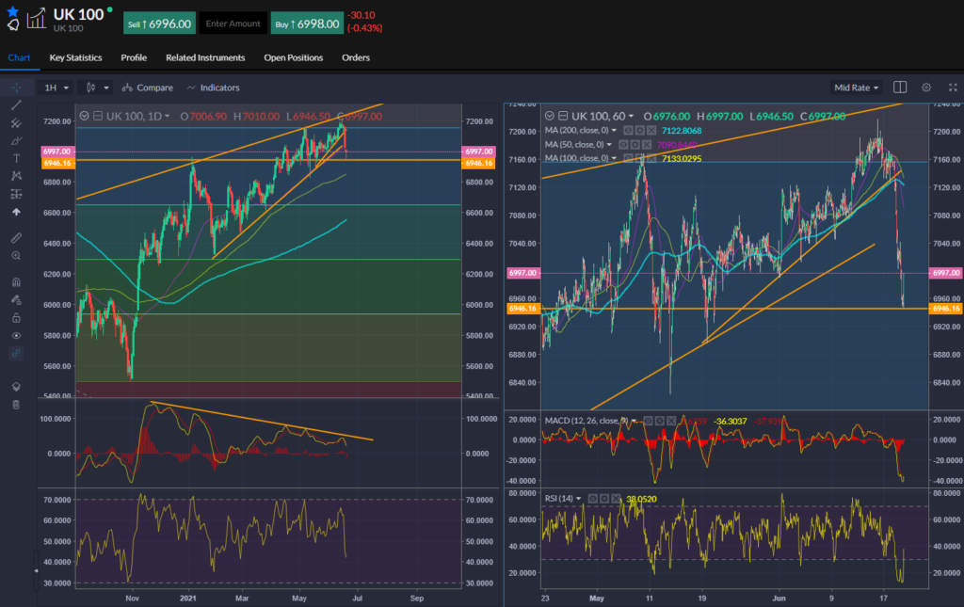Open the chart settings gear
Image resolution: width=964 pixels, height=607 pixels.
coord(925,87)
